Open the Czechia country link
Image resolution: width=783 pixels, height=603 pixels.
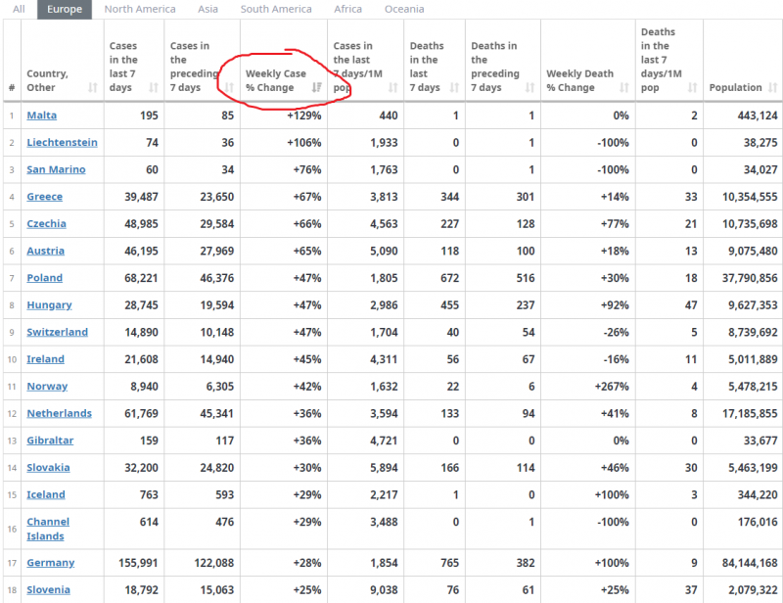[47, 224]
